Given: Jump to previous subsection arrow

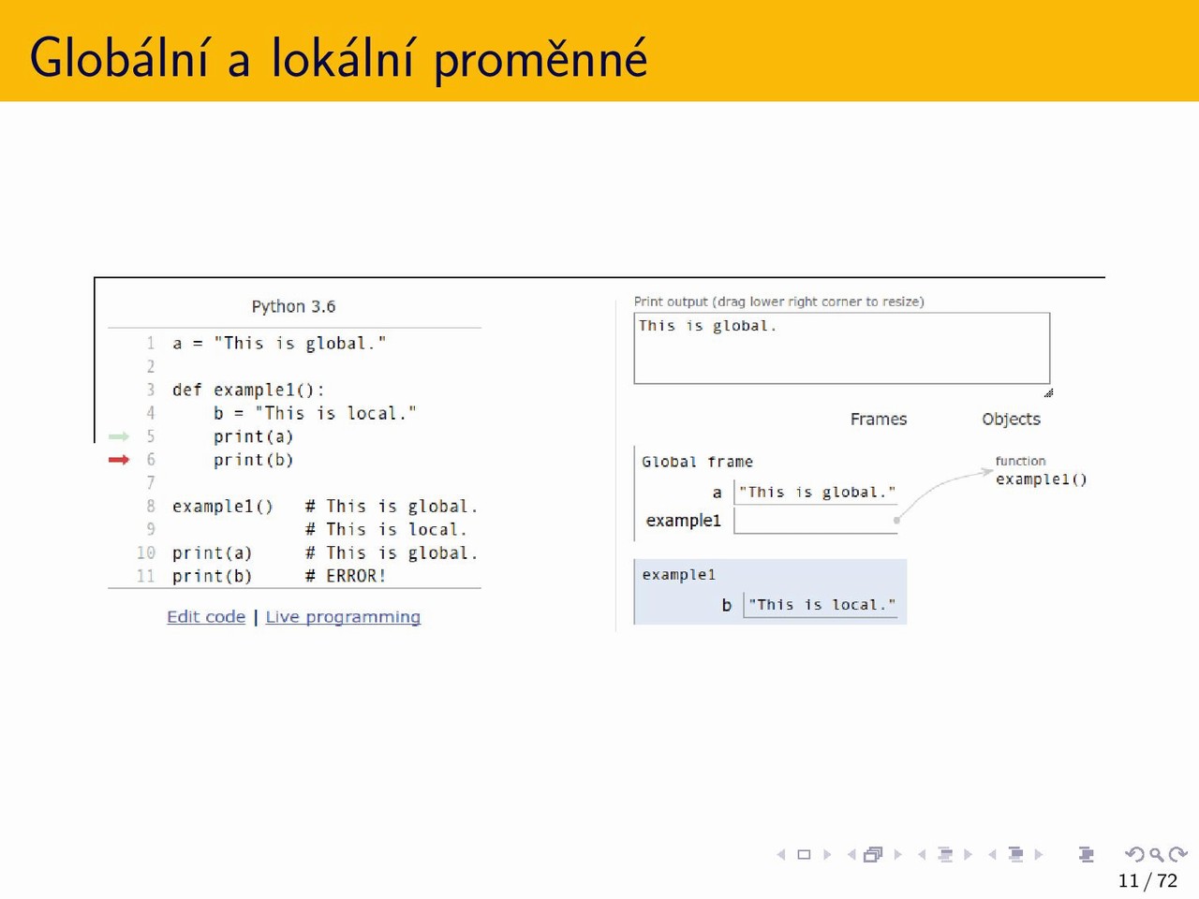Looking at the screenshot, I should point(922,854).
